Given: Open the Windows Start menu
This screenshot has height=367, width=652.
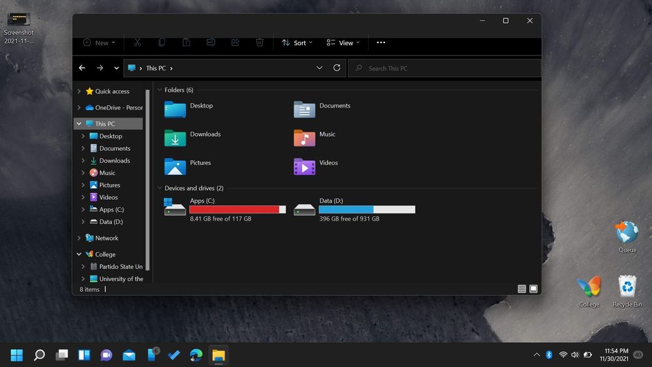Looking at the screenshot, I should tap(16, 355).
